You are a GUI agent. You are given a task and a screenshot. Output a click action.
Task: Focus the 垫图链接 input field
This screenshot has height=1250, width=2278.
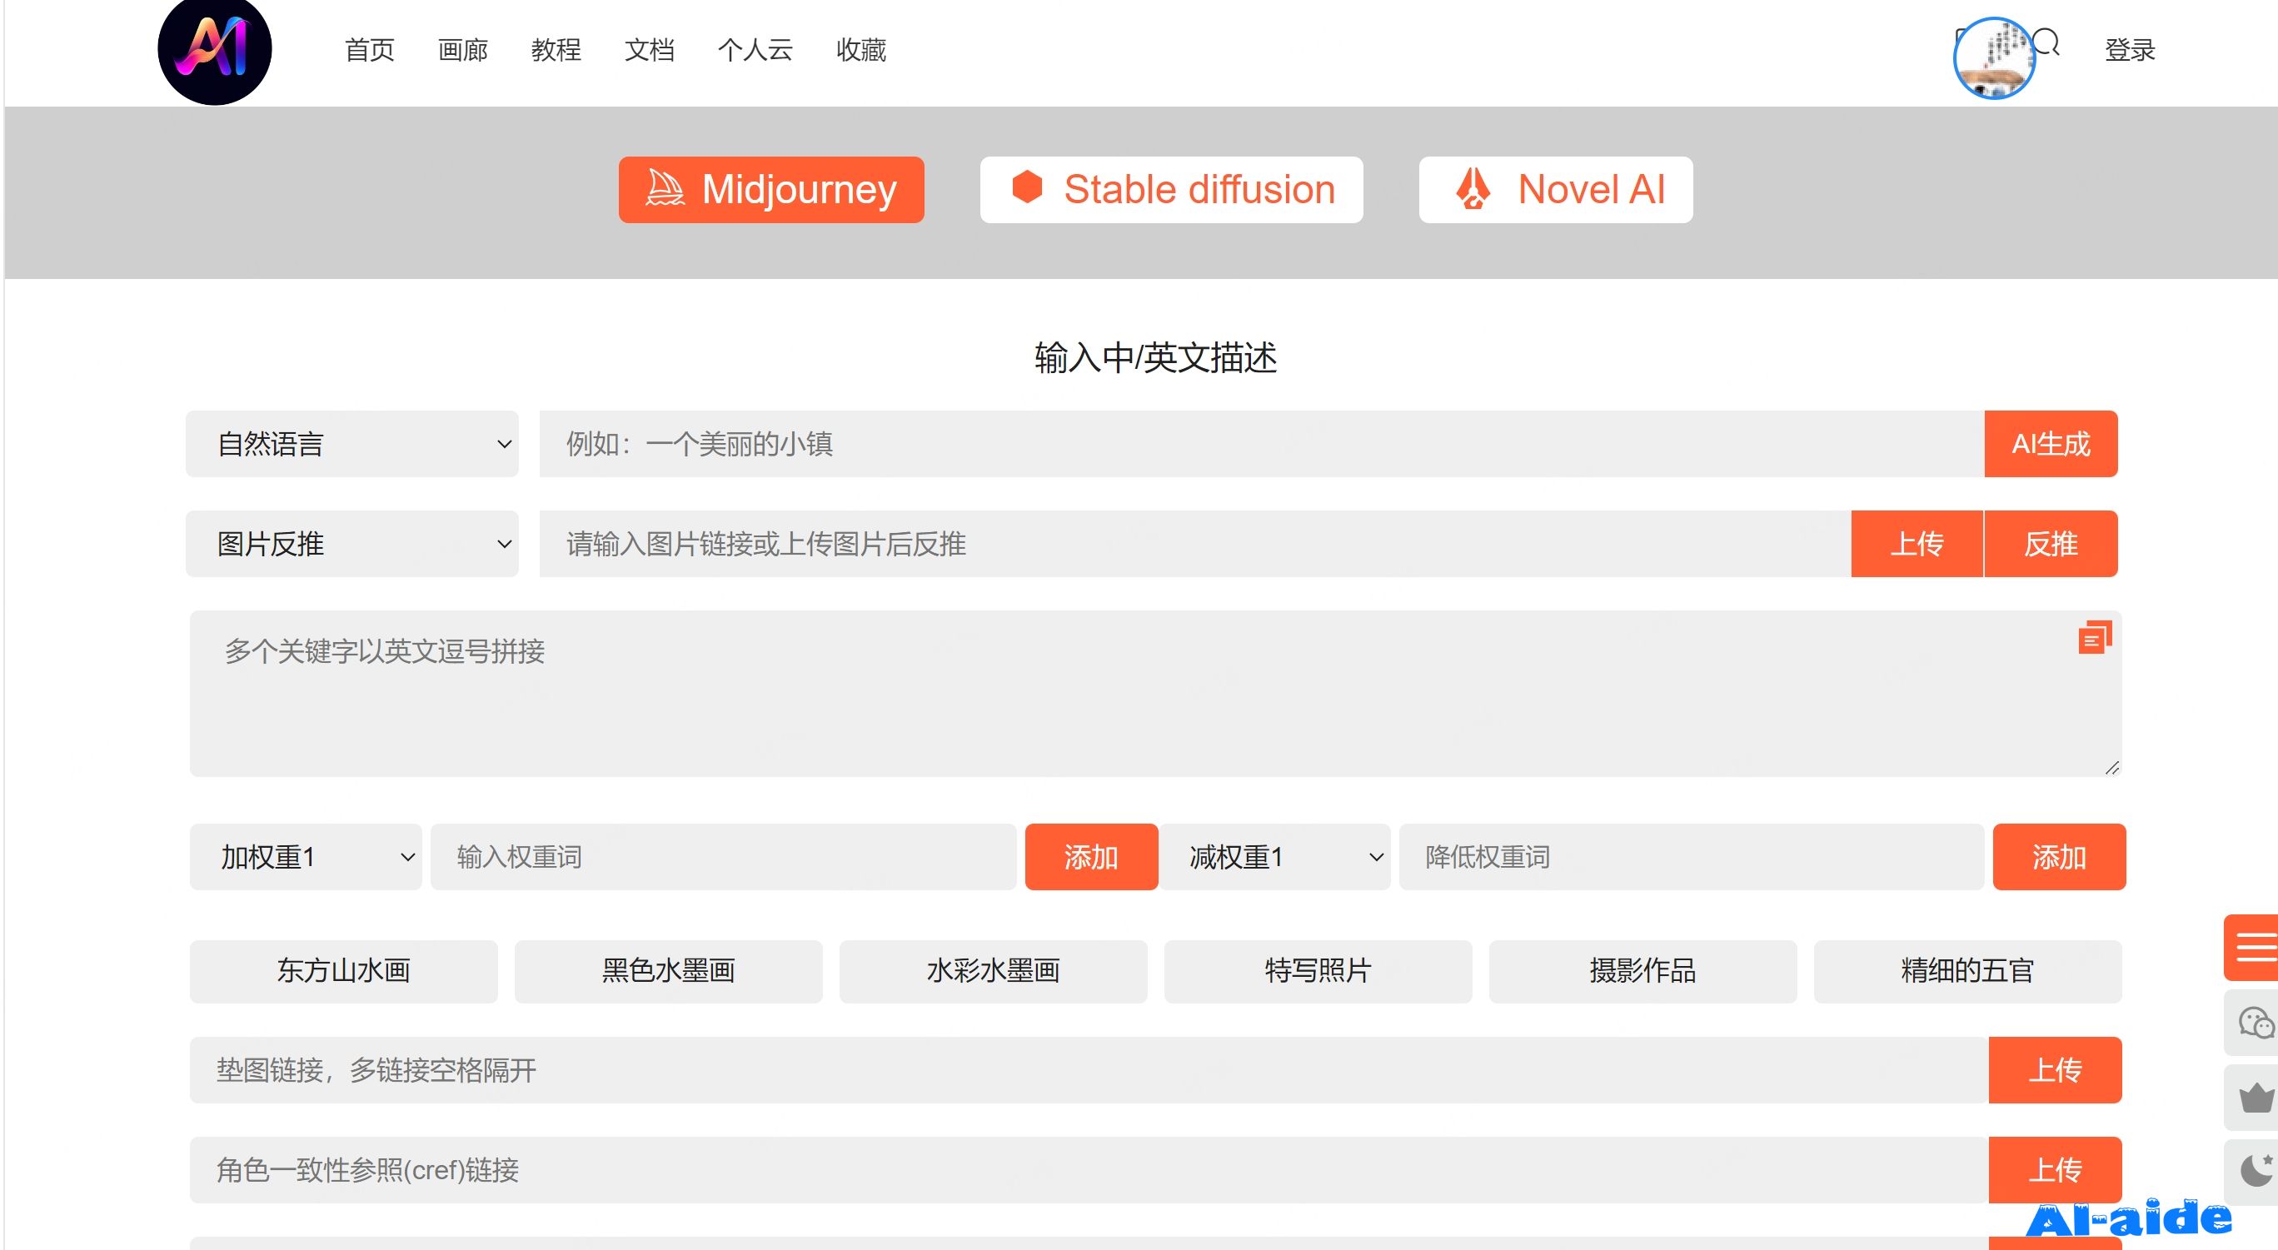tap(1089, 1069)
